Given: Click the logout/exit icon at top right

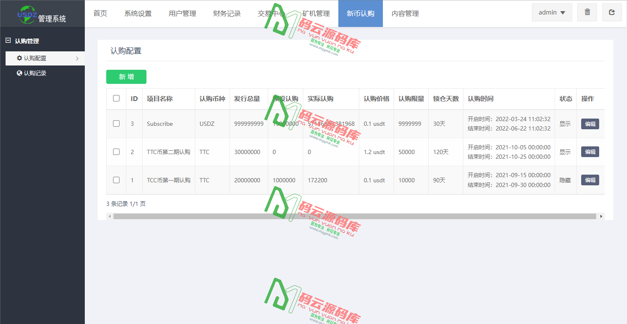Looking at the screenshot, I should click(612, 12).
